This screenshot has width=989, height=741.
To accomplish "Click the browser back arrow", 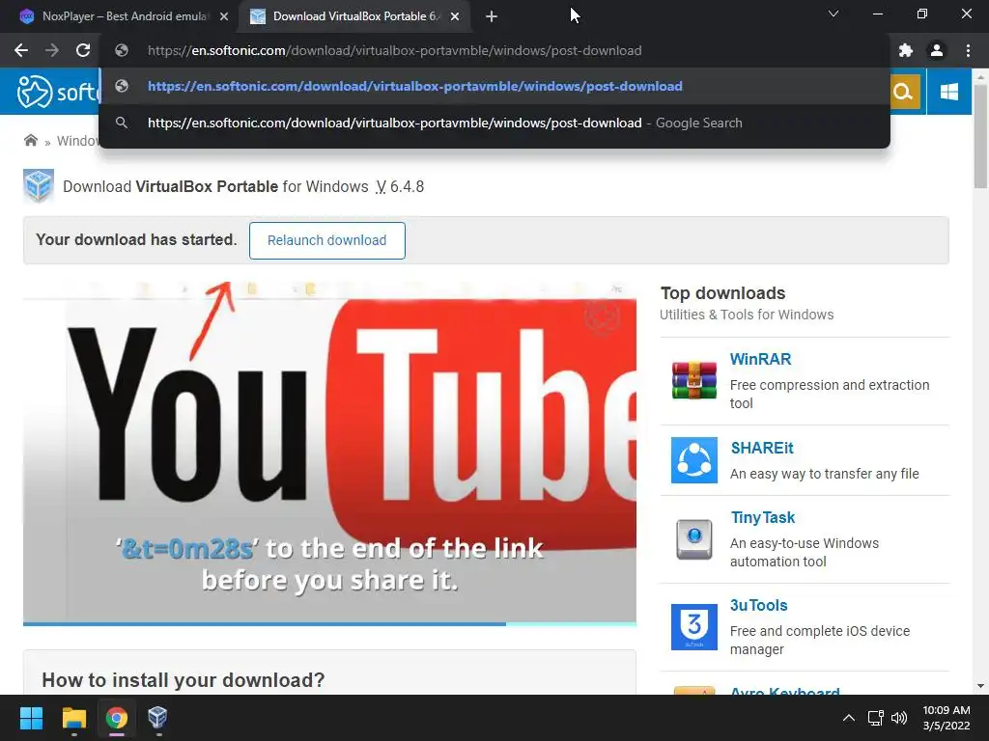I will click(x=21, y=50).
